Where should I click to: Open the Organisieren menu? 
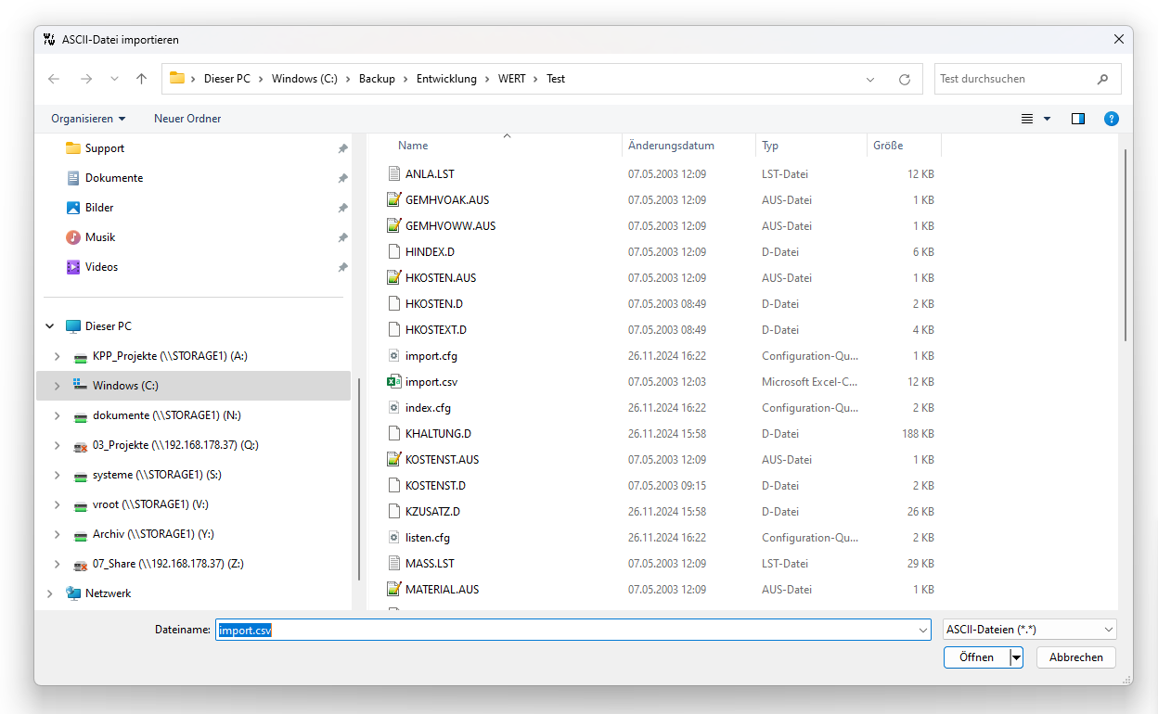(88, 119)
